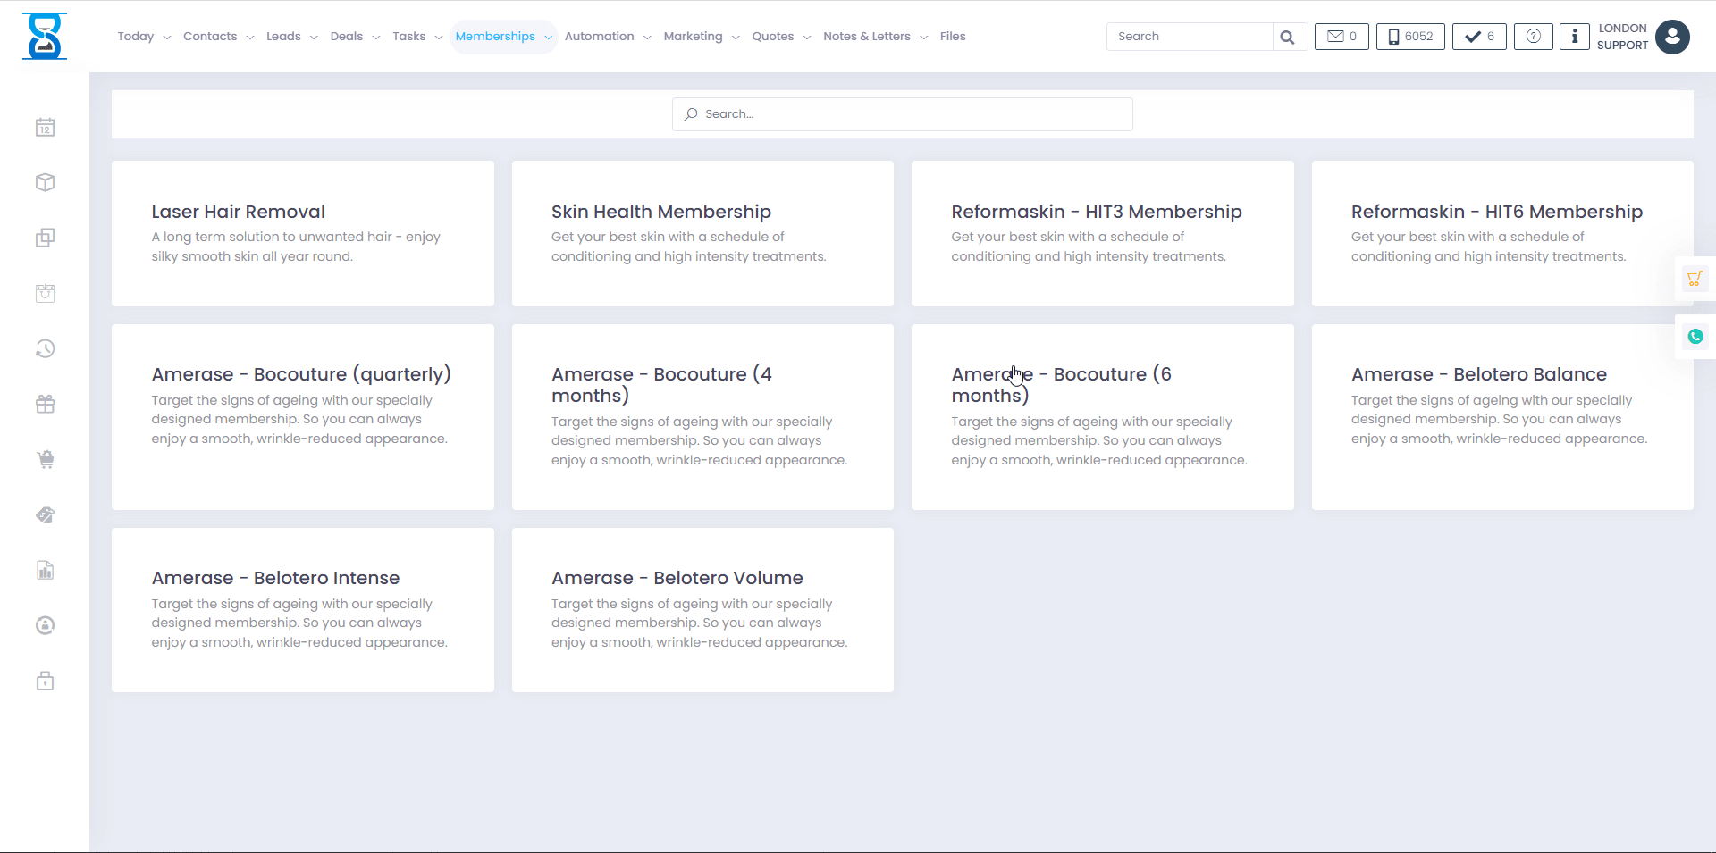The width and height of the screenshot is (1716, 853).
Task: Open the gift icon in the sidebar
Action: pos(46,405)
